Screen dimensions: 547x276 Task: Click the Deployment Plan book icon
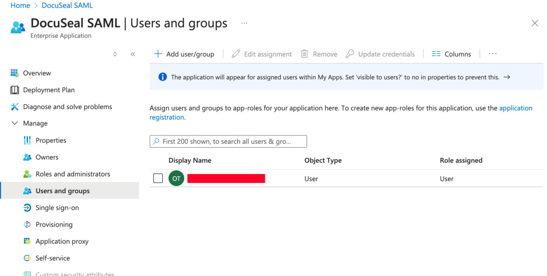[x=15, y=90]
